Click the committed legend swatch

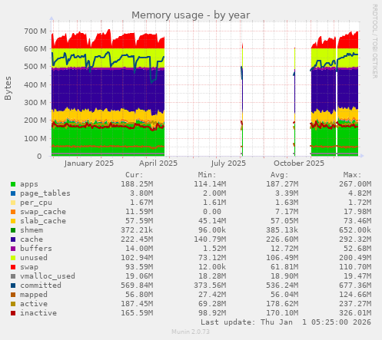coord(13,286)
